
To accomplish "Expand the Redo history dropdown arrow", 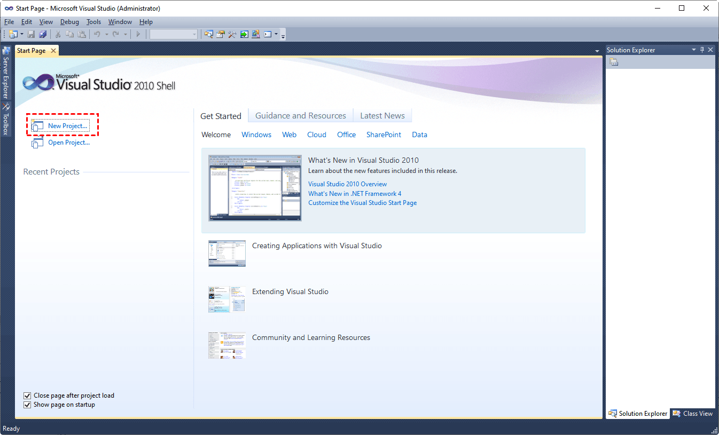I will (x=125, y=34).
